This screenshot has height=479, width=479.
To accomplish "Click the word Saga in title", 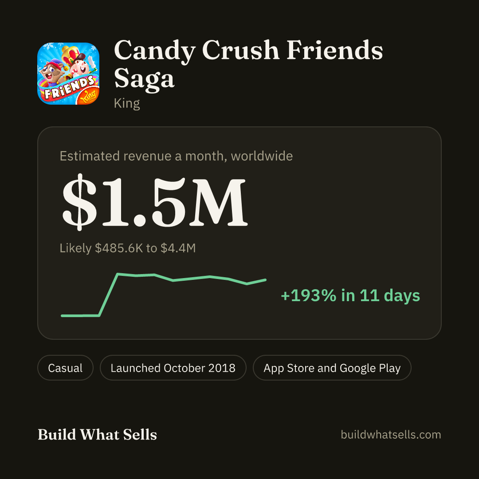I will click(144, 79).
